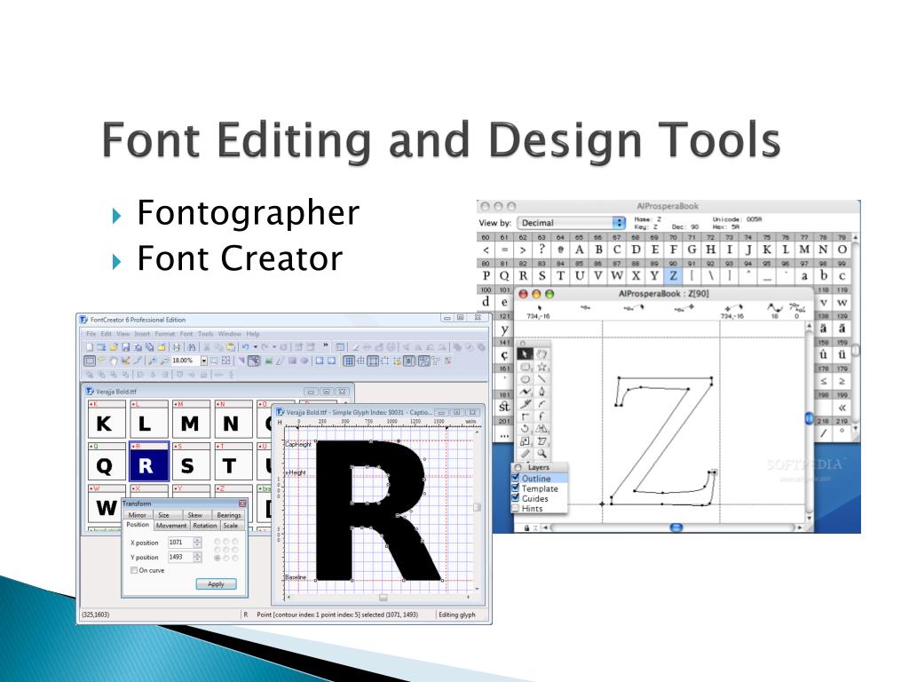This screenshot has width=909, height=682.
Task: Select the magnifier tool in Fontographer toolbox
Action: click(541, 454)
